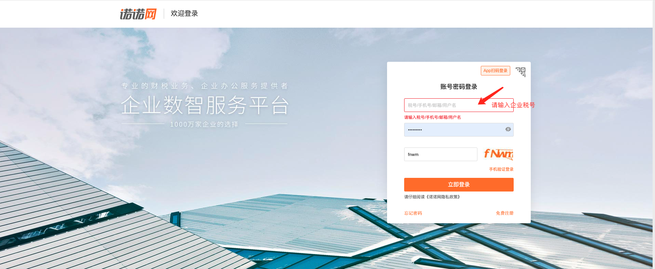Viewport: 655px width, 269px height.
Task: Go to 免费注册 link
Action: point(504,213)
